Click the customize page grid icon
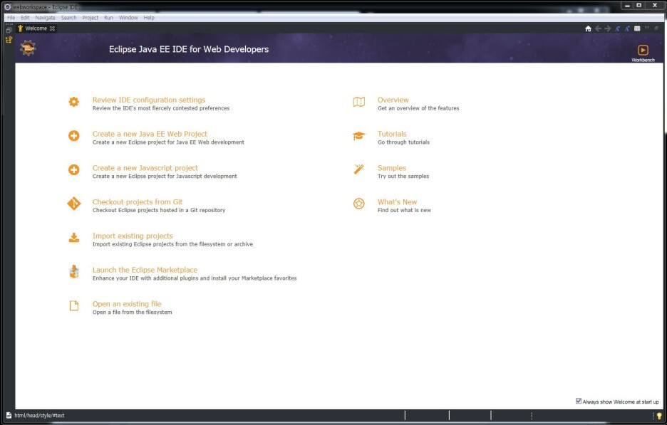 (637, 28)
